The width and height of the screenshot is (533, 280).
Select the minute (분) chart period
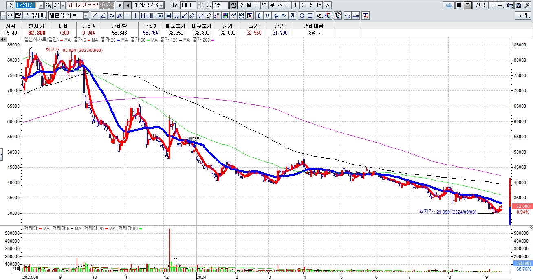[272, 5]
